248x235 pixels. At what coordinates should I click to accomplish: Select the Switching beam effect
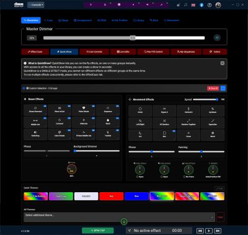click(x=35, y=135)
